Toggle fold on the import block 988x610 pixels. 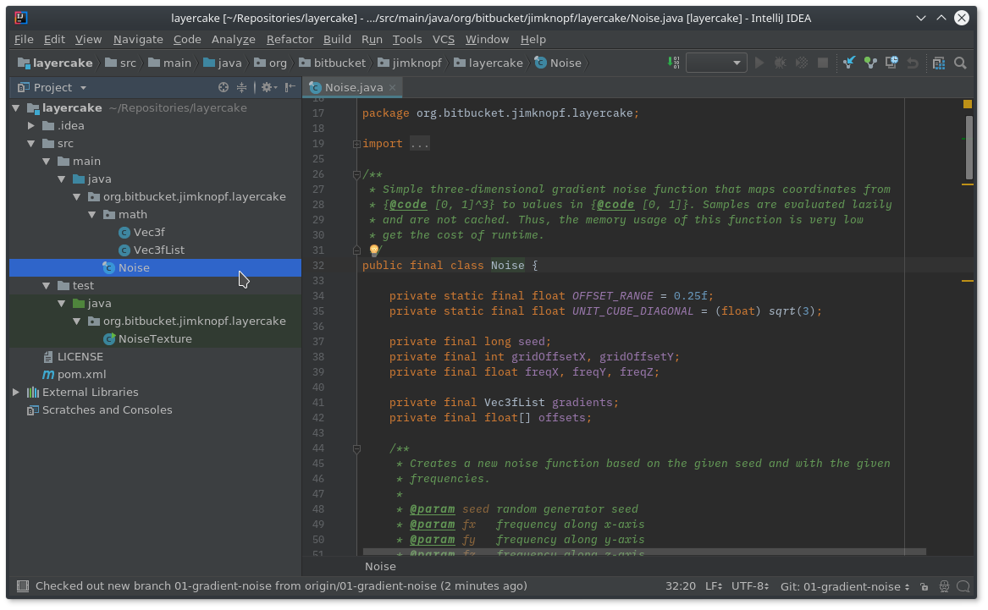click(x=356, y=144)
